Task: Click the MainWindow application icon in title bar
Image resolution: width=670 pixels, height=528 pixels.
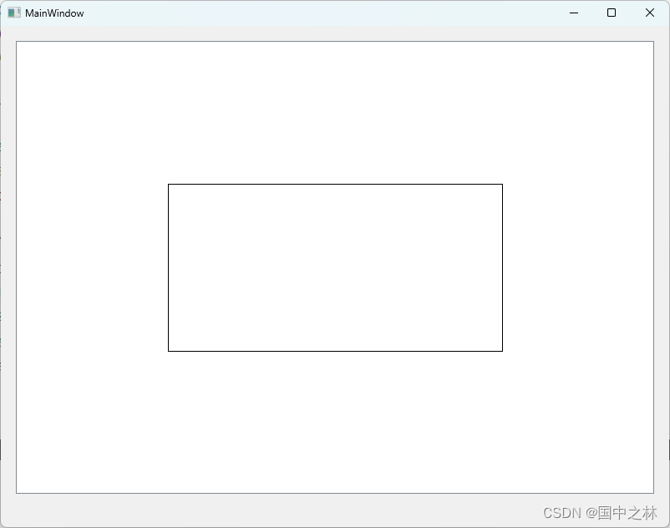Action: tap(14, 13)
